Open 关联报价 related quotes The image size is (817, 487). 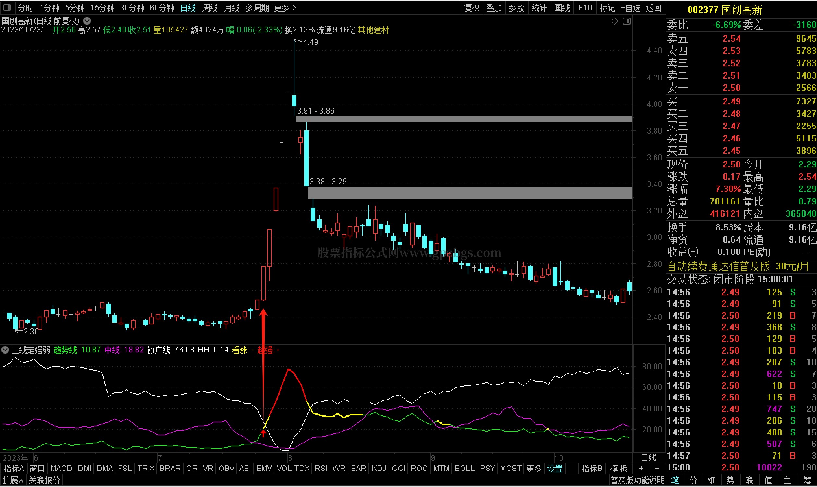[45, 481]
